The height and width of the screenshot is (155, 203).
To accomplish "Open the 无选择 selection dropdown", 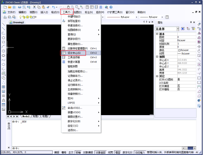I will click(178, 29).
